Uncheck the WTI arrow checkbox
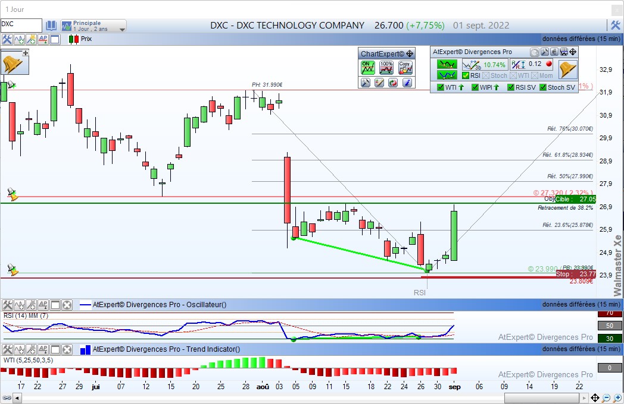624x404 pixels. click(440, 87)
